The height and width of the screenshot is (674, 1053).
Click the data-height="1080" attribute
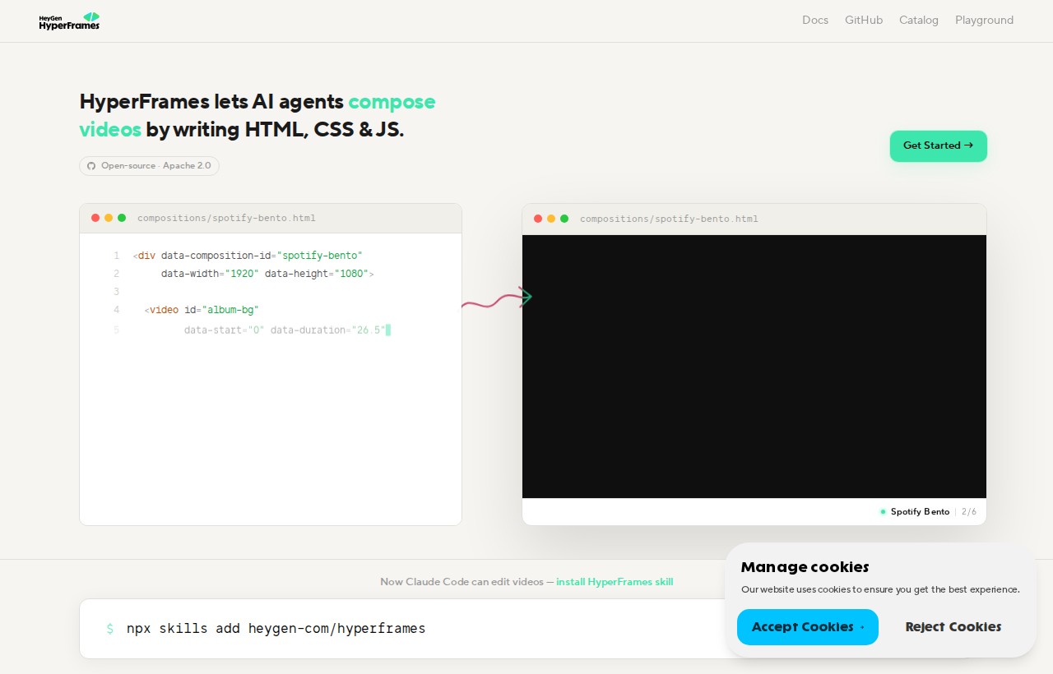(317, 274)
